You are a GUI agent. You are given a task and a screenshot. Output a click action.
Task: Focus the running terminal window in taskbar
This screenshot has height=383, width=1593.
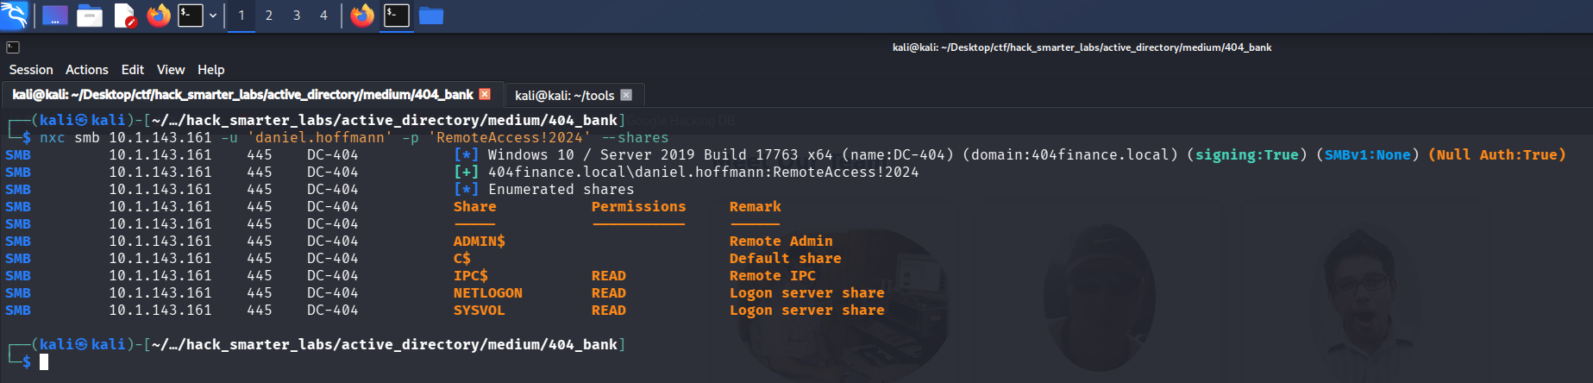(397, 16)
